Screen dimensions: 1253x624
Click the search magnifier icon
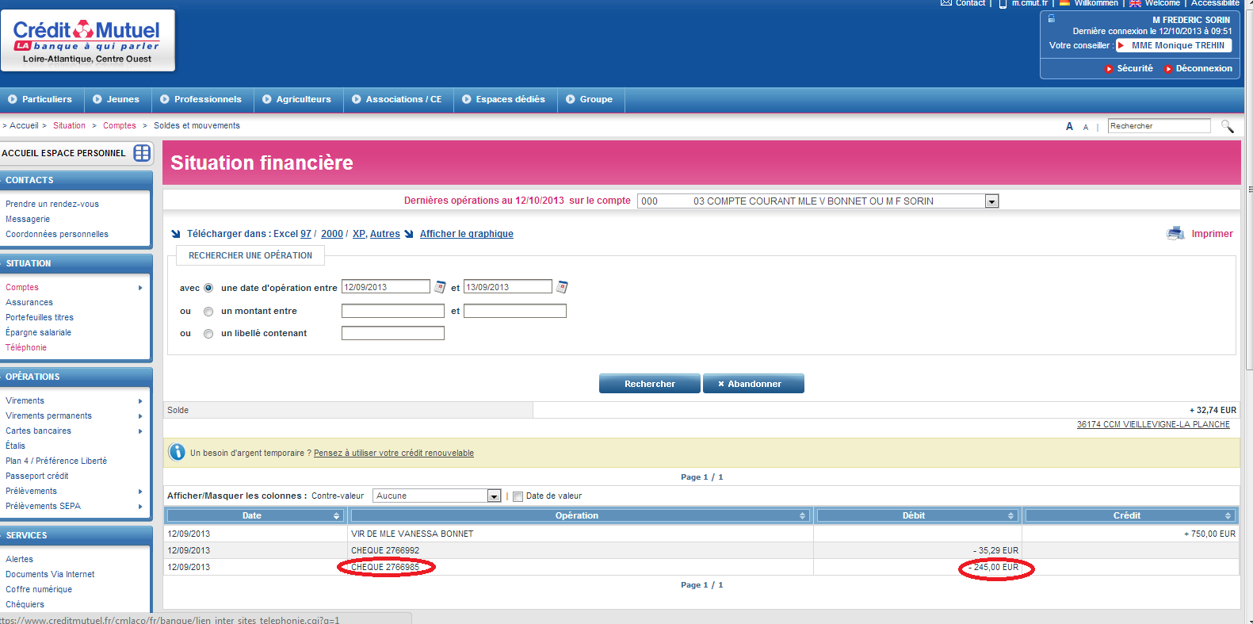[x=1227, y=126]
